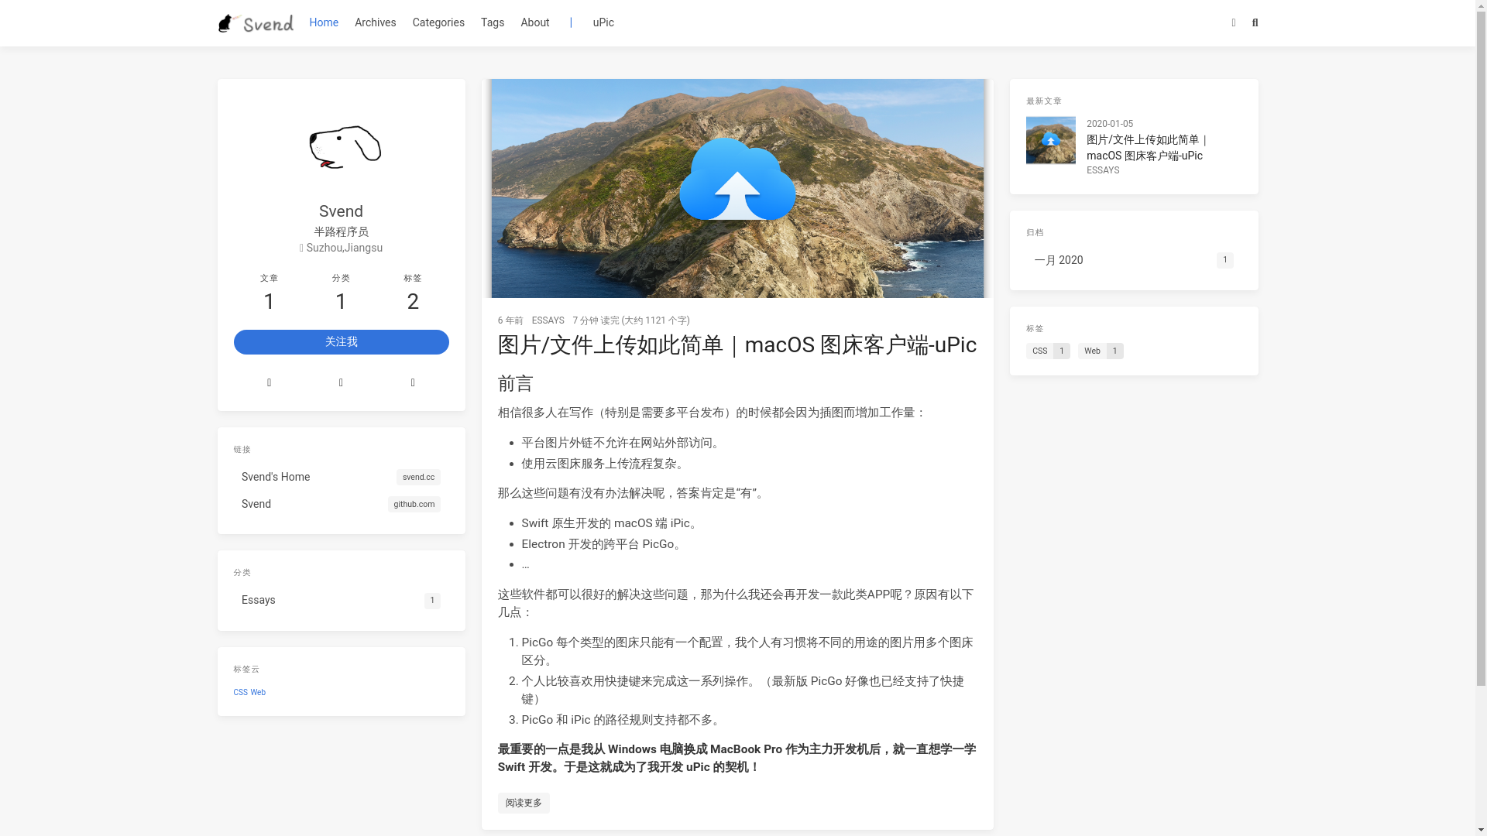Click the recent post thumbnail in right sidebar
1487x836 pixels.
click(x=1050, y=141)
